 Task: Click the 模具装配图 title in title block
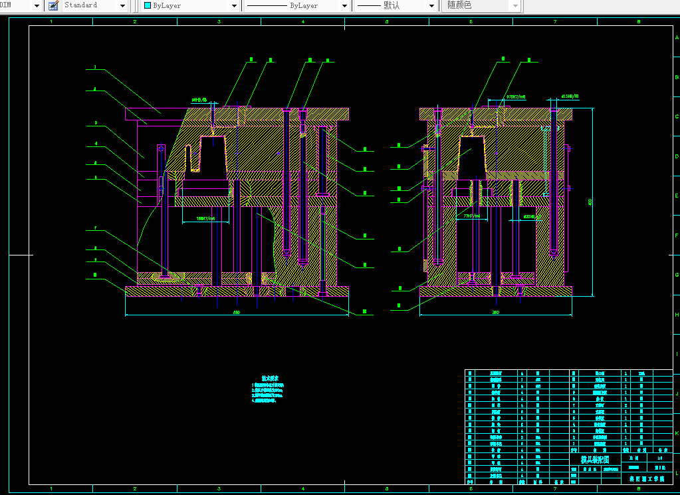coord(595,459)
